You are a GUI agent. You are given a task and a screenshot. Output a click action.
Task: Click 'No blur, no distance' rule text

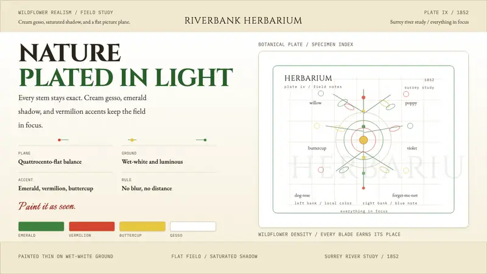147,188
